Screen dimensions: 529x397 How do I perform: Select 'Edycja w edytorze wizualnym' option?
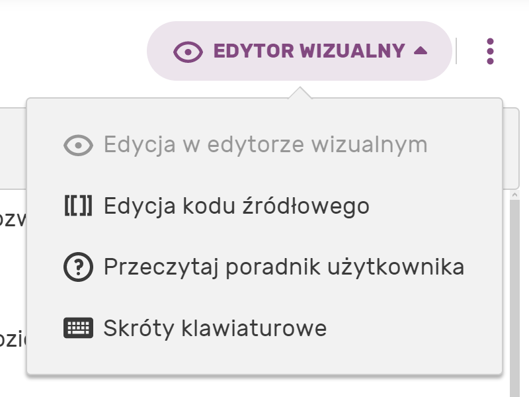click(x=265, y=145)
